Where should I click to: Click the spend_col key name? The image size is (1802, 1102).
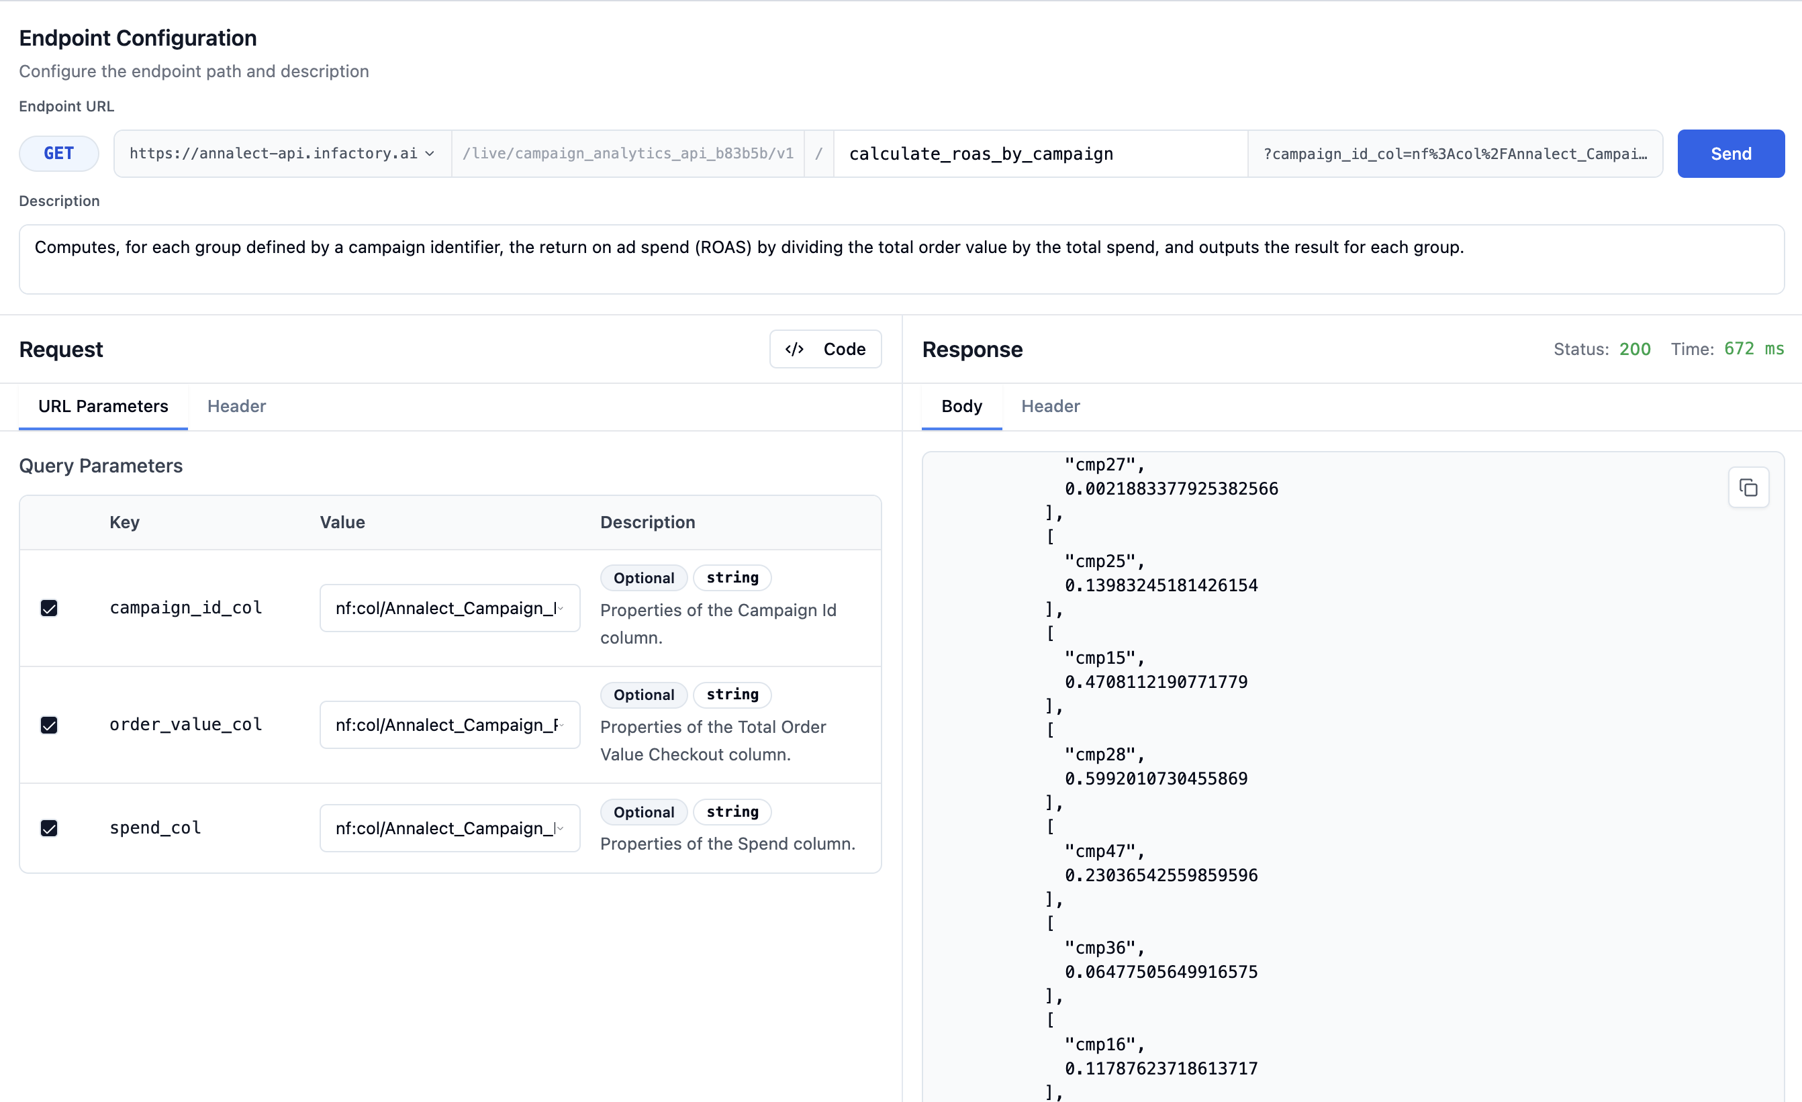[x=155, y=828]
